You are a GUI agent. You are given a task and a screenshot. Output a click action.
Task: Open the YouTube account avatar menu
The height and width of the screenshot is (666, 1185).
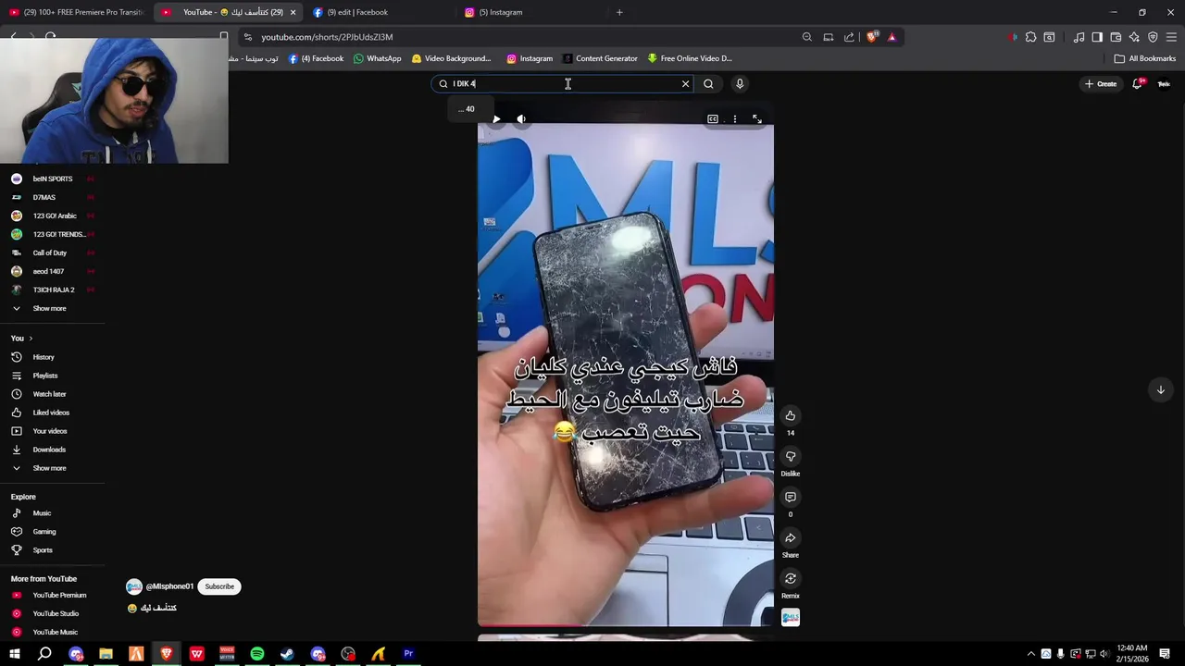(x=1164, y=84)
